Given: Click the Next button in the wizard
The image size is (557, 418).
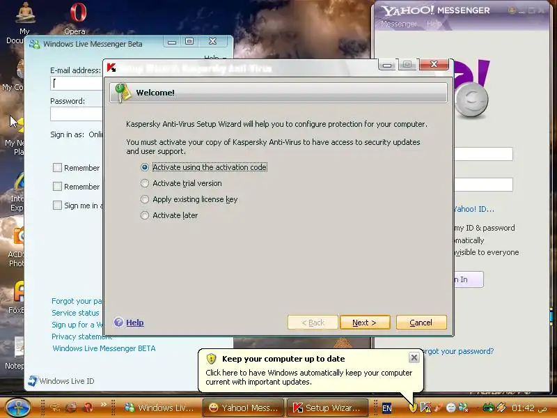Looking at the screenshot, I should point(365,323).
